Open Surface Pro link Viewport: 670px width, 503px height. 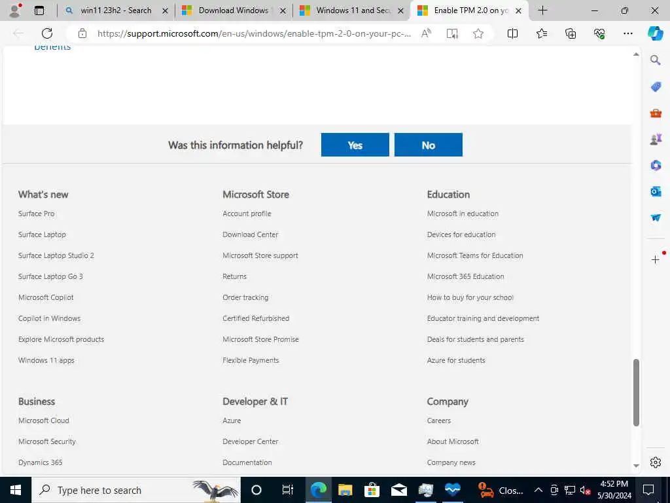37,214
